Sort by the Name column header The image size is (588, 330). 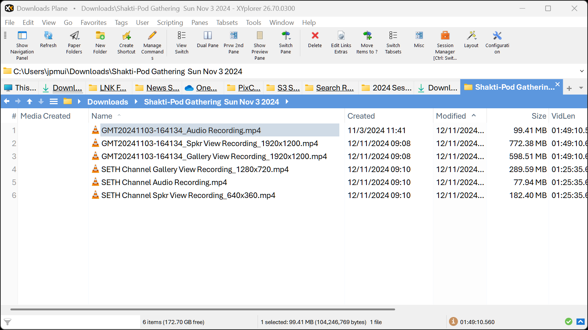click(x=102, y=116)
